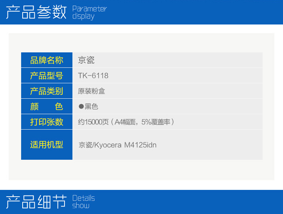Select the 适用机型 label cell
The height and width of the screenshot is (214, 283).
47,145
